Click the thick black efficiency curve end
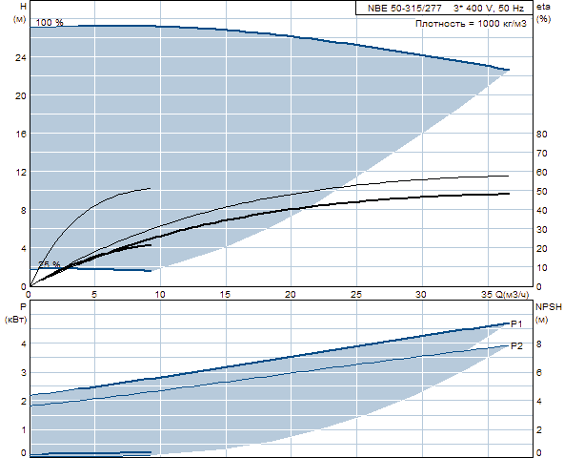The height and width of the screenshot is (458, 564). (x=509, y=194)
